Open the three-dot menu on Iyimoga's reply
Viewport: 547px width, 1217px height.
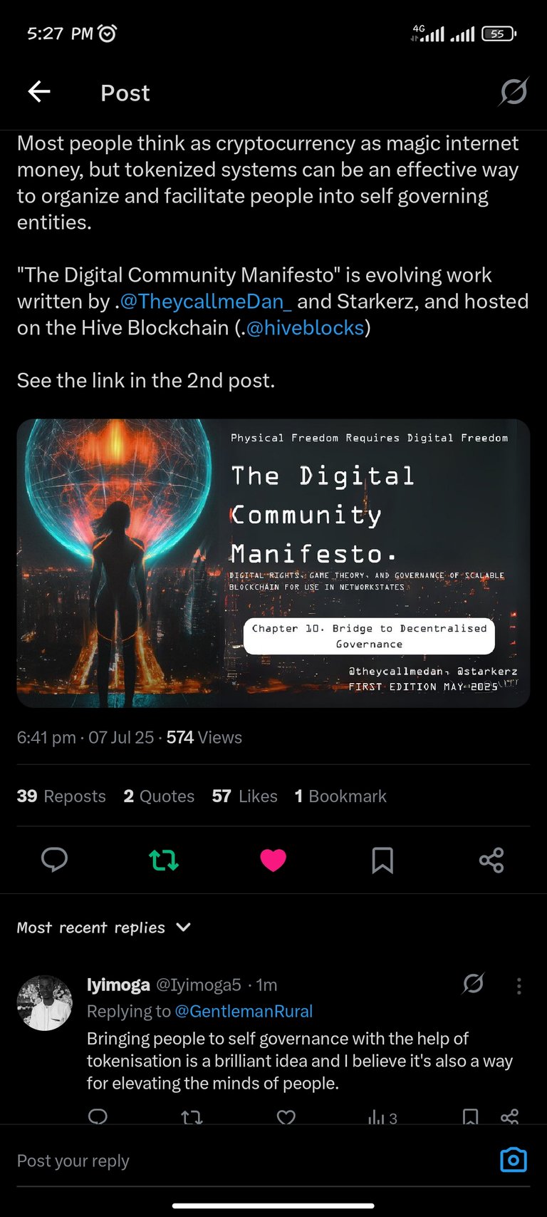coord(519,985)
